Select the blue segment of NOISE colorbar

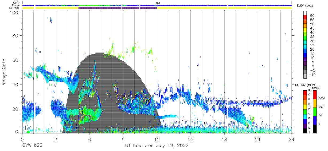coord(315,120)
